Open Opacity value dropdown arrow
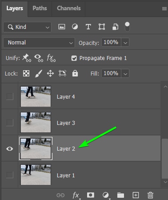168x200 pixels. (125, 43)
